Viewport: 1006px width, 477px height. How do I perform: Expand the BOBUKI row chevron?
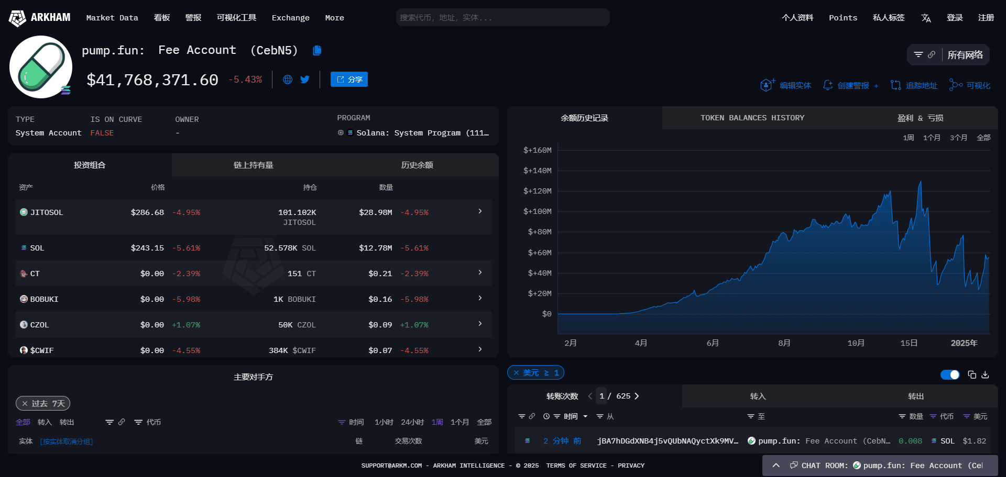click(480, 298)
